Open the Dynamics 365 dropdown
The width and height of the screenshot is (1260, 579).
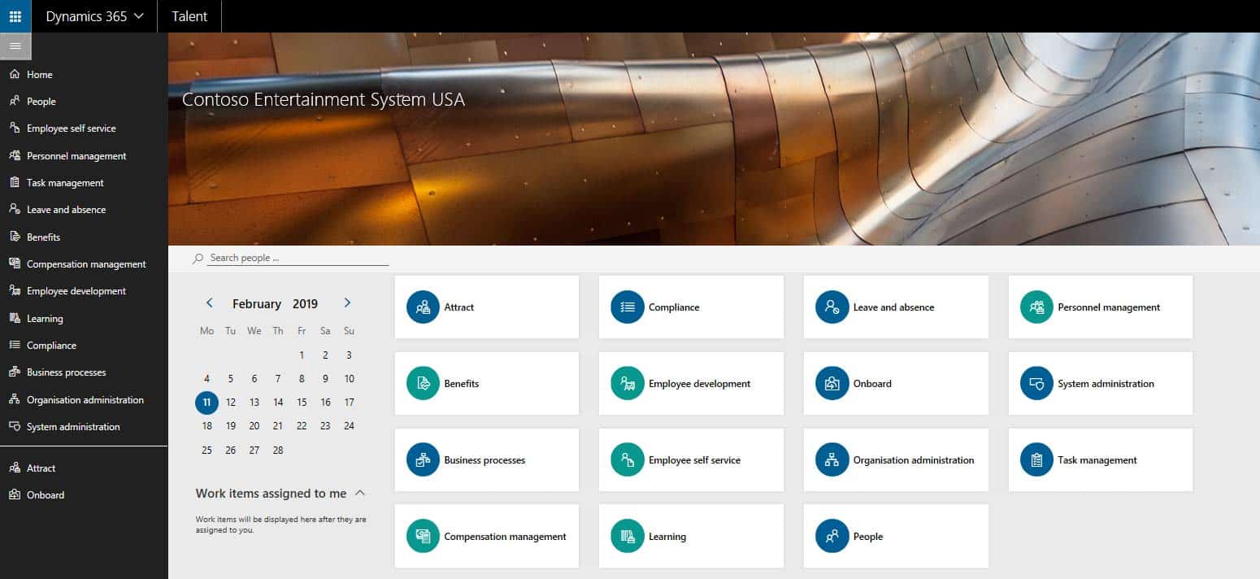[94, 16]
